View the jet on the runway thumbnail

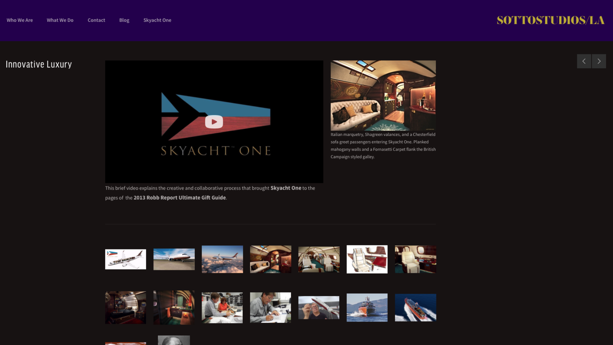pos(174,259)
